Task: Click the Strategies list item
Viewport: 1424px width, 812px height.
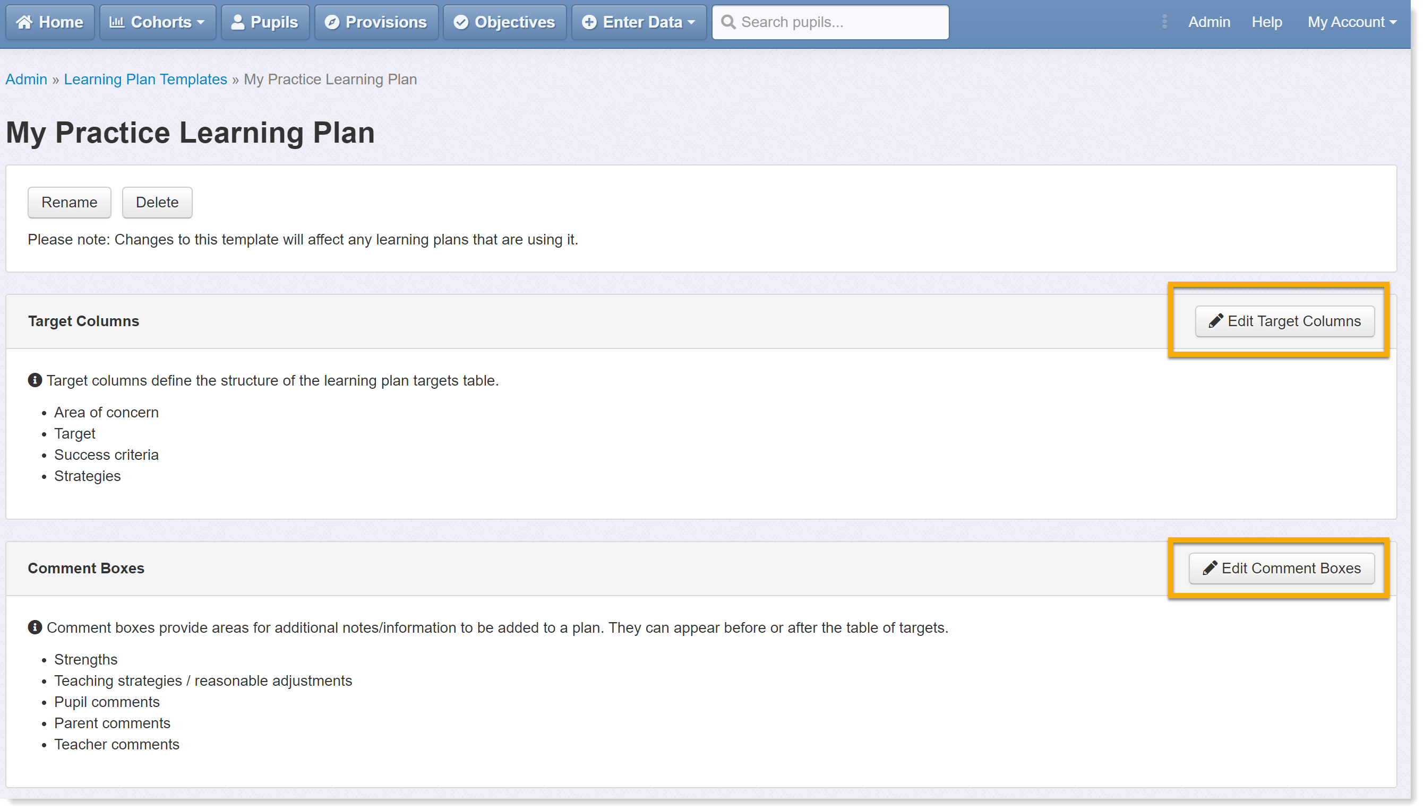Action: click(87, 476)
